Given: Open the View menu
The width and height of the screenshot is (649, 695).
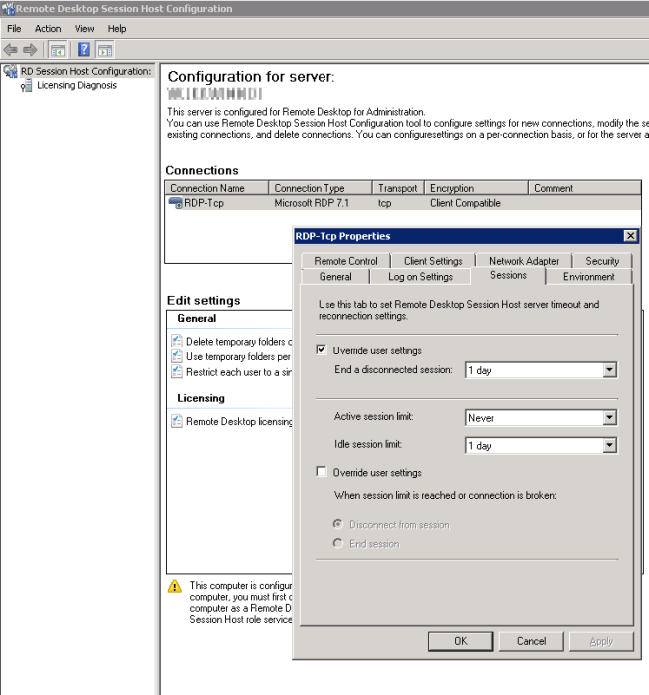Looking at the screenshot, I should pos(84,29).
